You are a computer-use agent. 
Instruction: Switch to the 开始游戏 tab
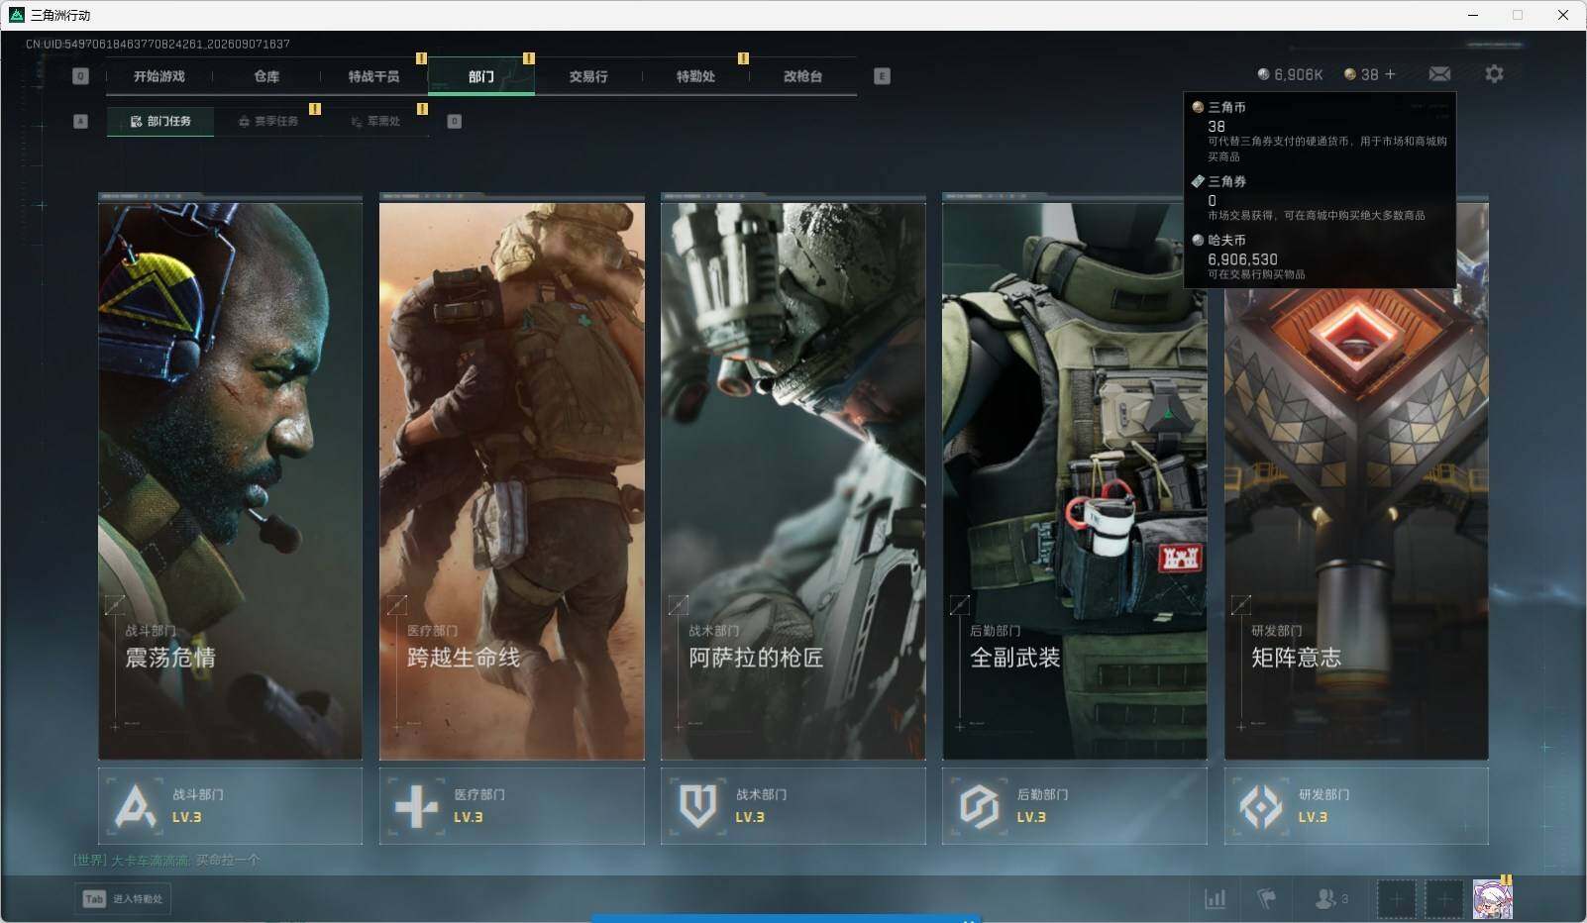click(159, 76)
